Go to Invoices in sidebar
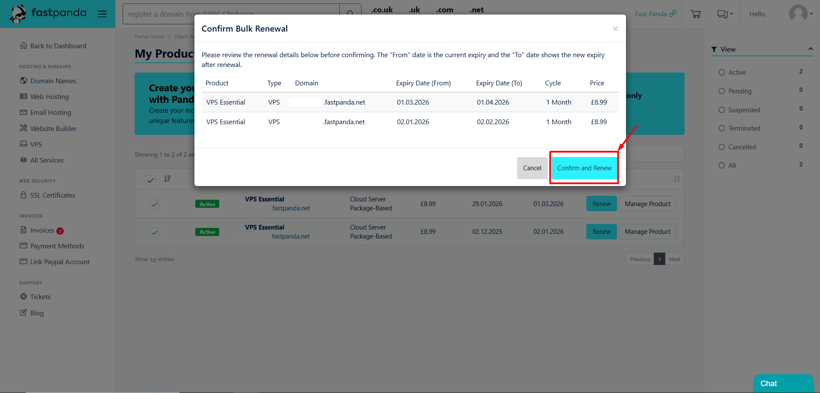 click(x=42, y=230)
